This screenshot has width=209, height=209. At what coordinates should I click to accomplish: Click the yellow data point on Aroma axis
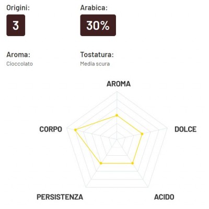tap(117, 115)
